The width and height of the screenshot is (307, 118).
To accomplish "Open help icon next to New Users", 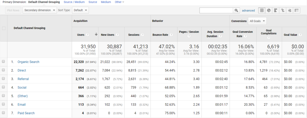I will (x=117, y=35).
